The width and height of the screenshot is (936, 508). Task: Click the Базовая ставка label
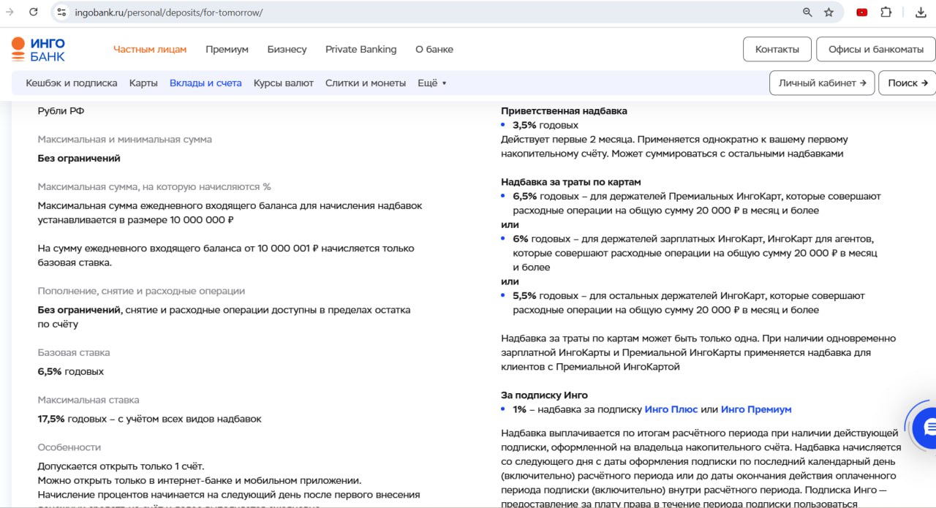click(74, 352)
